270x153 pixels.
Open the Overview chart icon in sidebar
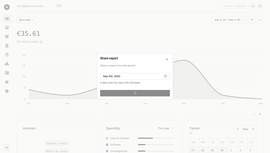coord(7,18)
